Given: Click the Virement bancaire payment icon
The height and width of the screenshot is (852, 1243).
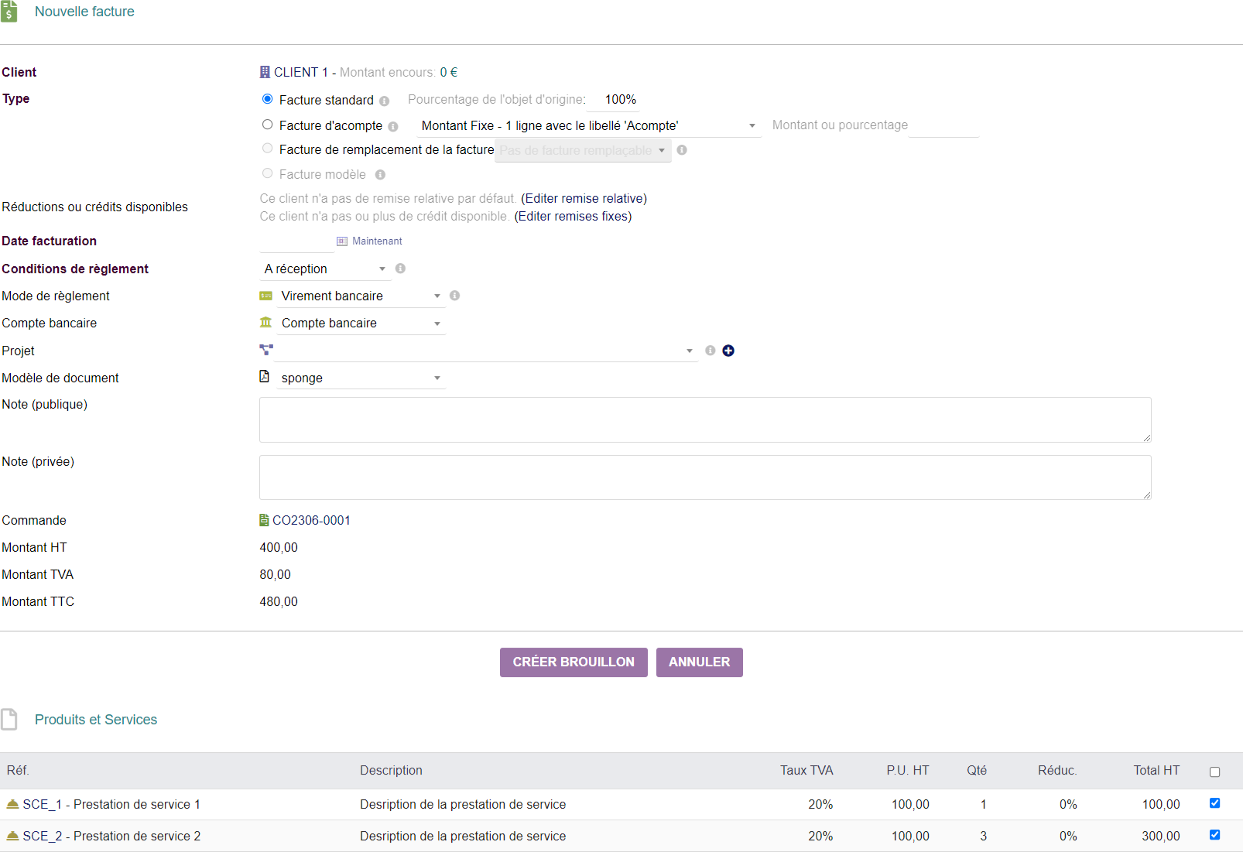Looking at the screenshot, I should click(x=266, y=296).
